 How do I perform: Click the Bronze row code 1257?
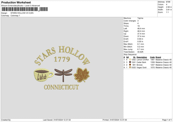coord(153,65)
